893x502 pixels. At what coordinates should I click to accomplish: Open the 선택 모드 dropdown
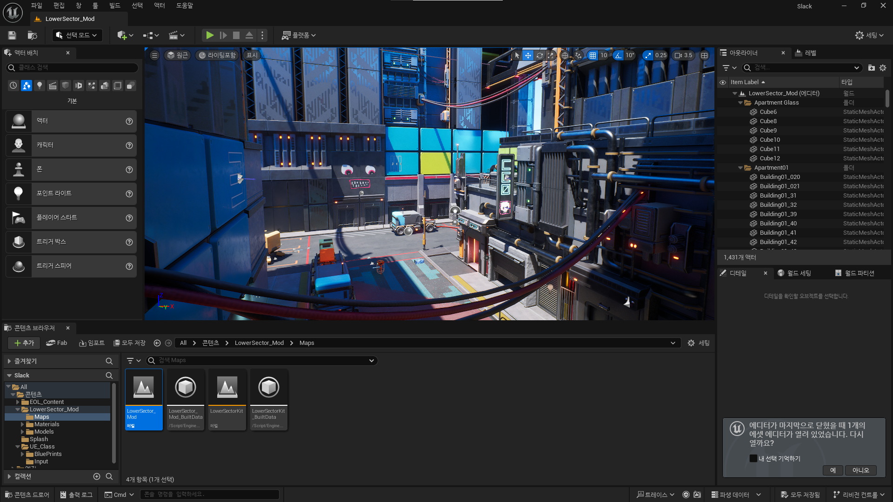pos(77,35)
